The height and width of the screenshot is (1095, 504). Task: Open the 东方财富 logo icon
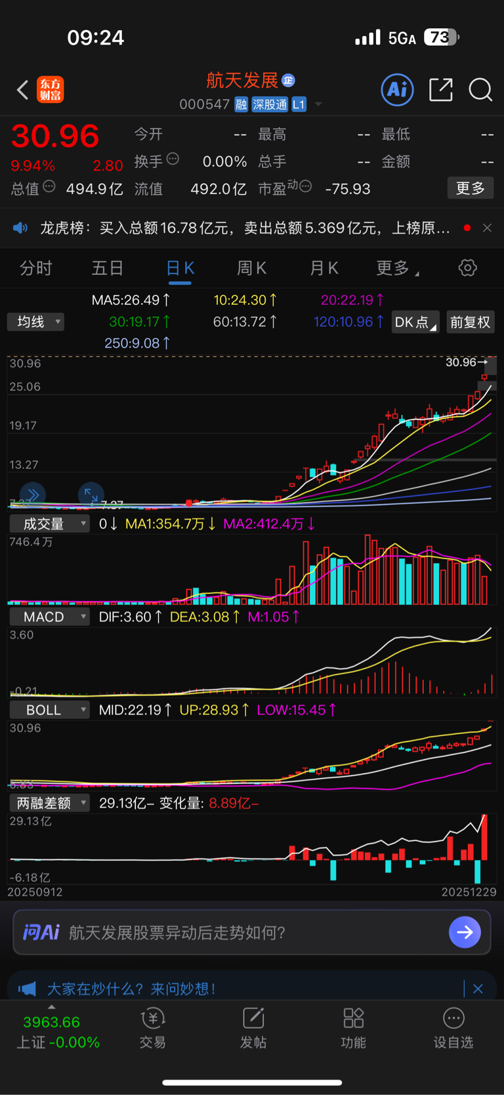coord(51,90)
